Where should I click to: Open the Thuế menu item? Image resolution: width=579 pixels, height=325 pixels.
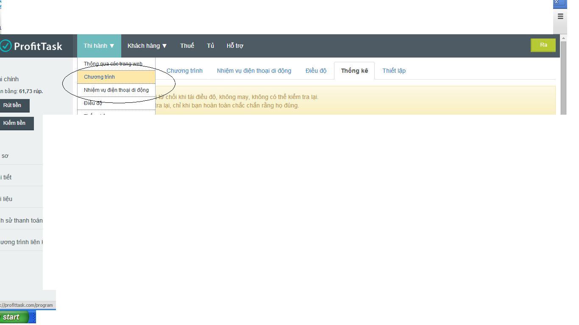[x=187, y=46]
